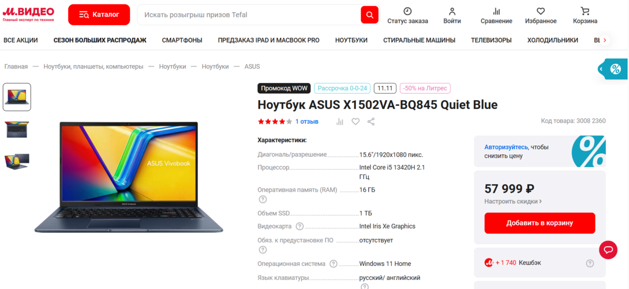Open the 1 отзыв reviews link

pyautogui.click(x=307, y=121)
